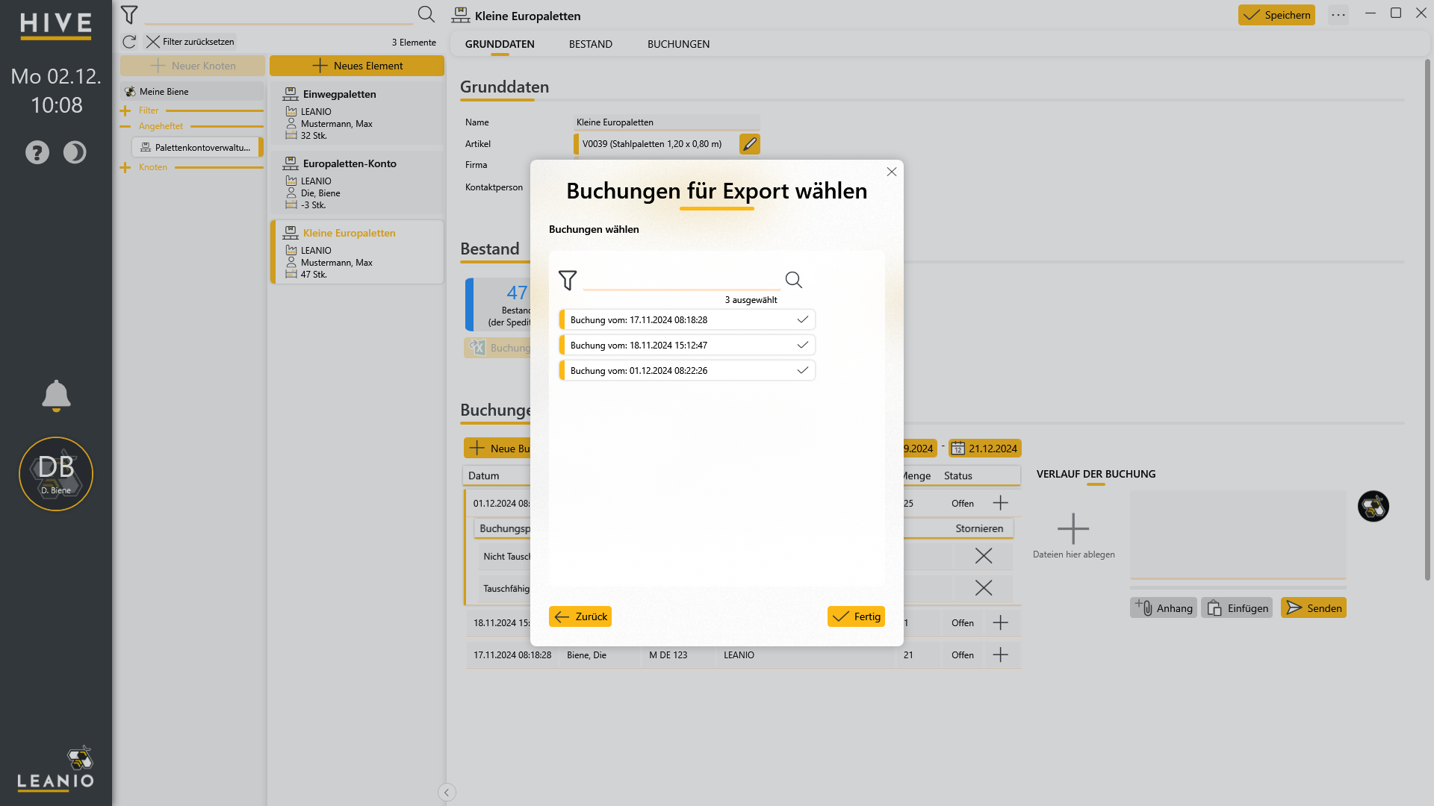Deselect Buchung vom 17.11.2024 08:18:28
This screenshot has width=1434, height=806.
(x=687, y=319)
